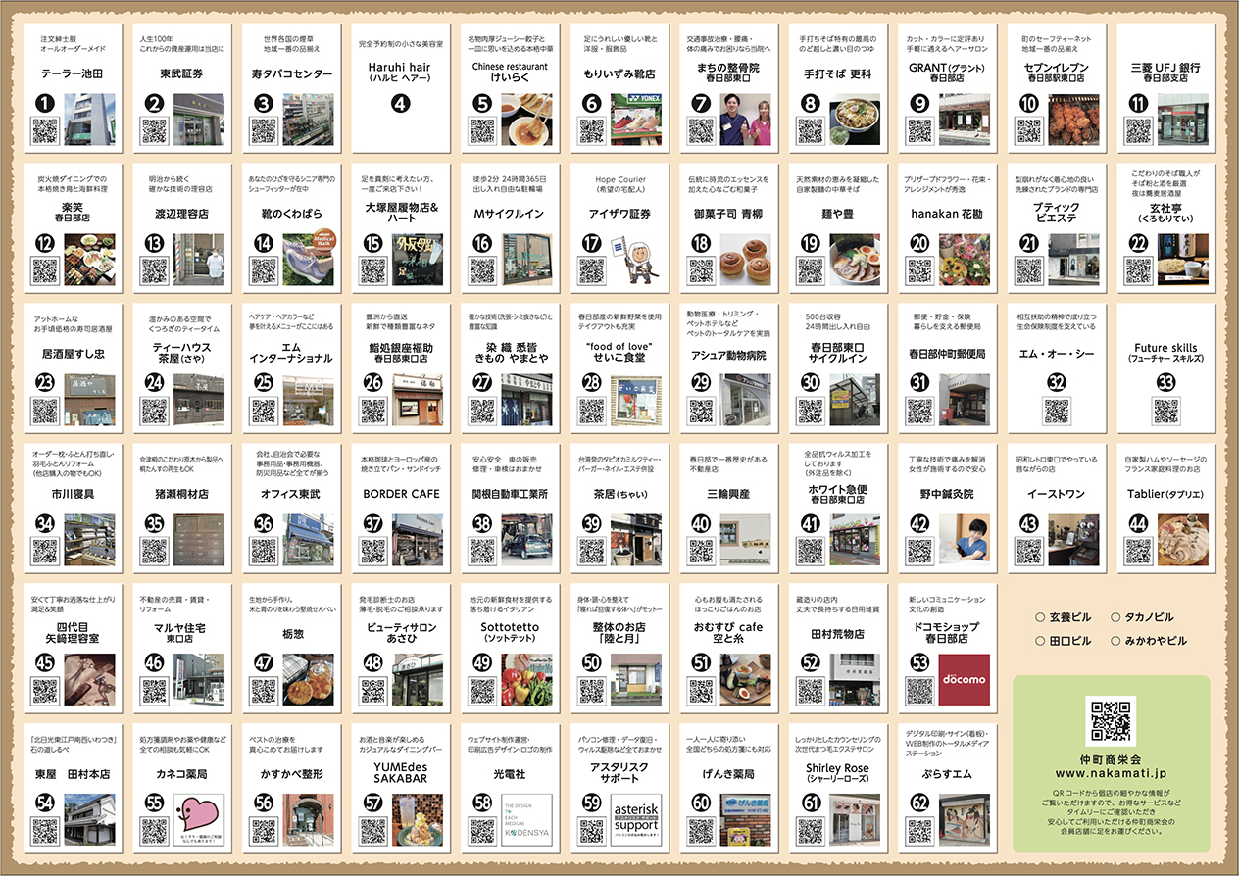Click the ramen bowl photo for 麺や豊
This screenshot has width=1239, height=876.
855,259
